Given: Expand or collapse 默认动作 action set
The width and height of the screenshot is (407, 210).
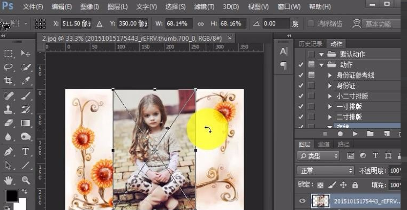Looking at the screenshot, I should [x=322, y=55].
